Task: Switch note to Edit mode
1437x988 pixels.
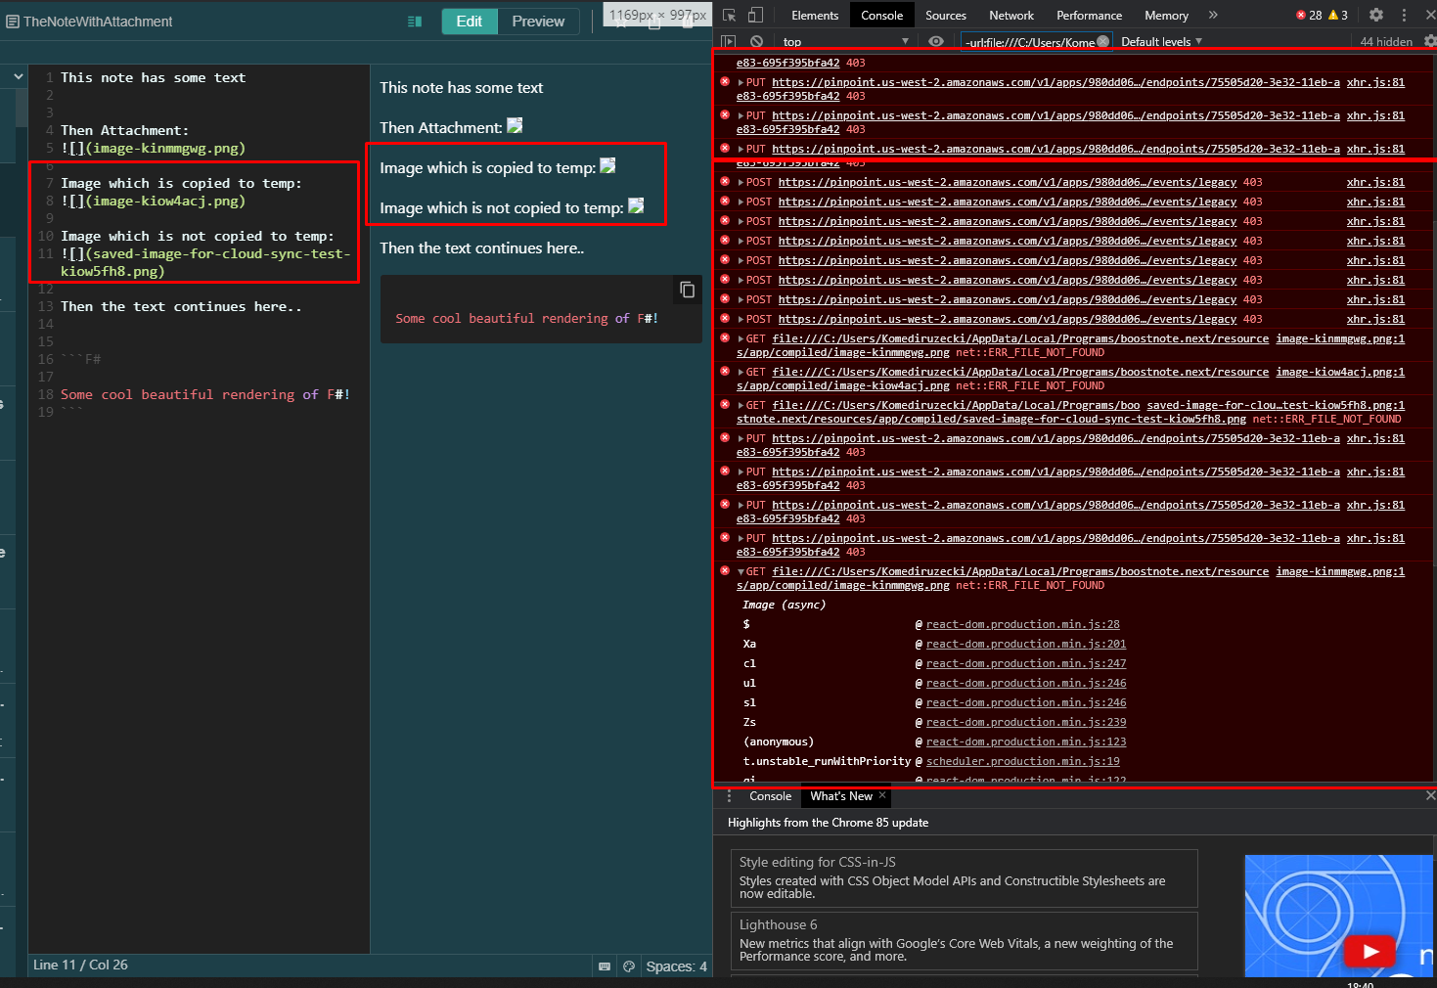Action: click(470, 22)
